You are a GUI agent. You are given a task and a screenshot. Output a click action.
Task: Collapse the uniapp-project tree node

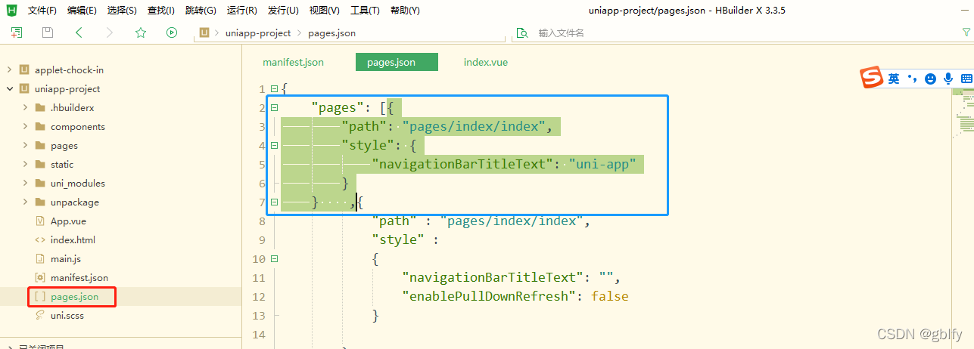pos(9,89)
